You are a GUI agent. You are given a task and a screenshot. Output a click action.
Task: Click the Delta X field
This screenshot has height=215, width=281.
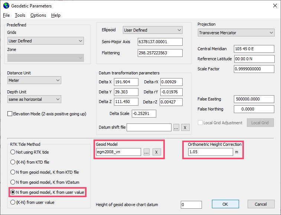(126, 82)
